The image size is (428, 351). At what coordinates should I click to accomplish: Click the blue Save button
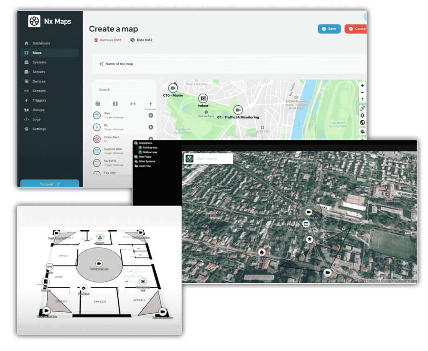point(329,29)
